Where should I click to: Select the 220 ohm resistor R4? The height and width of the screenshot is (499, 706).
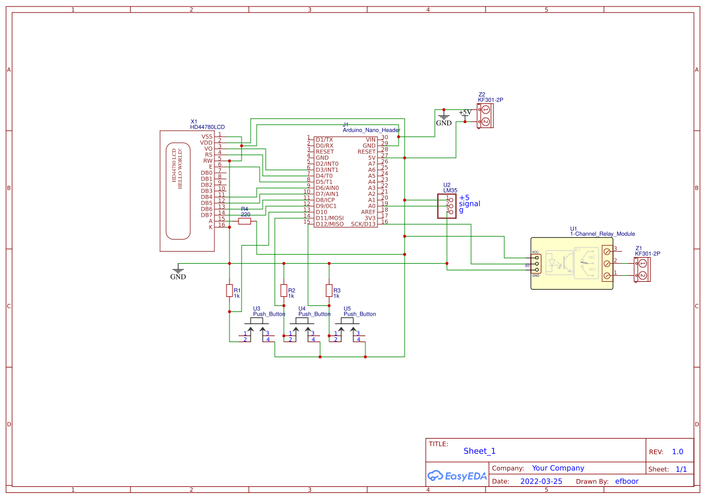click(x=244, y=221)
